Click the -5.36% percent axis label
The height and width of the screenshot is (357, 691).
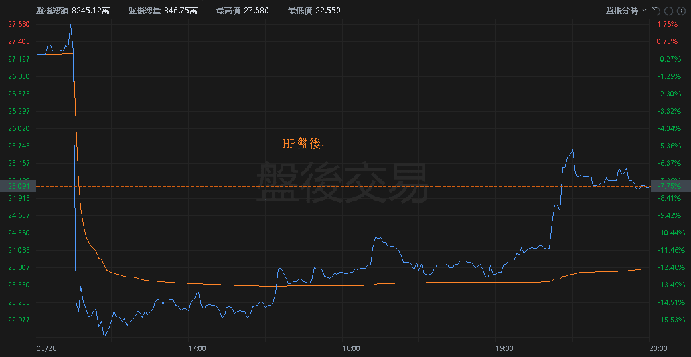pyautogui.click(x=668, y=146)
